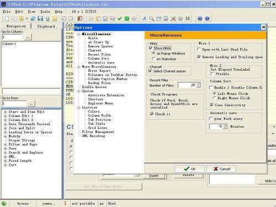Click the New blank file toolbar icon
This screenshot has width=276, height=207.
pyautogui.click(x=7, y=18)
